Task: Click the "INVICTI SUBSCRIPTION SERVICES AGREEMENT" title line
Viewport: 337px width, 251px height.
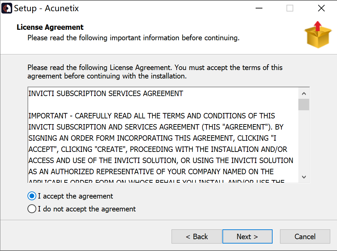Action: click(106, 94)
